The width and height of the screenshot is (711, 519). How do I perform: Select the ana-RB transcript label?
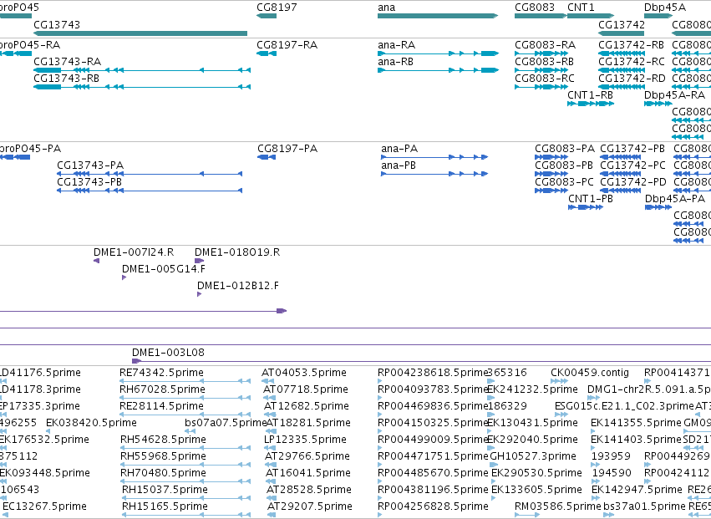(395, 61)
